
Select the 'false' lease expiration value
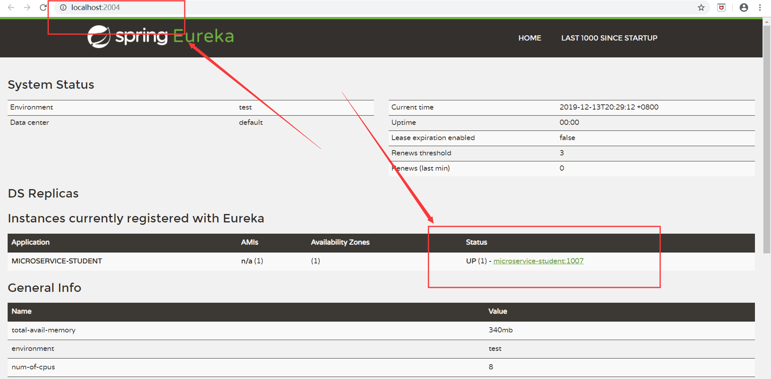pos(567,138)
